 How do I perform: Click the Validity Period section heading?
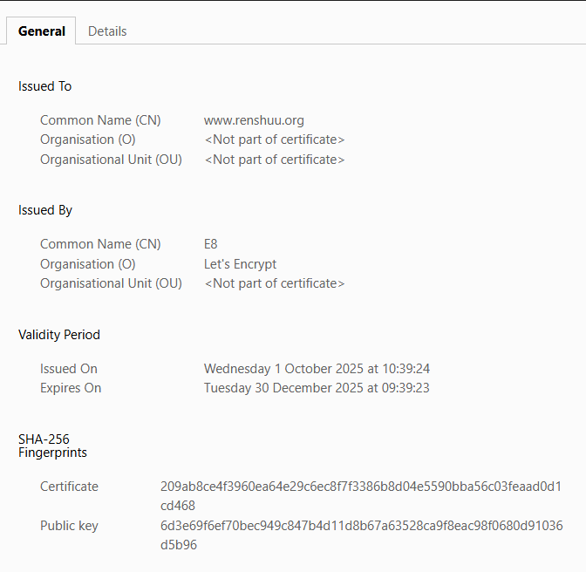click(x=59, y=335)
